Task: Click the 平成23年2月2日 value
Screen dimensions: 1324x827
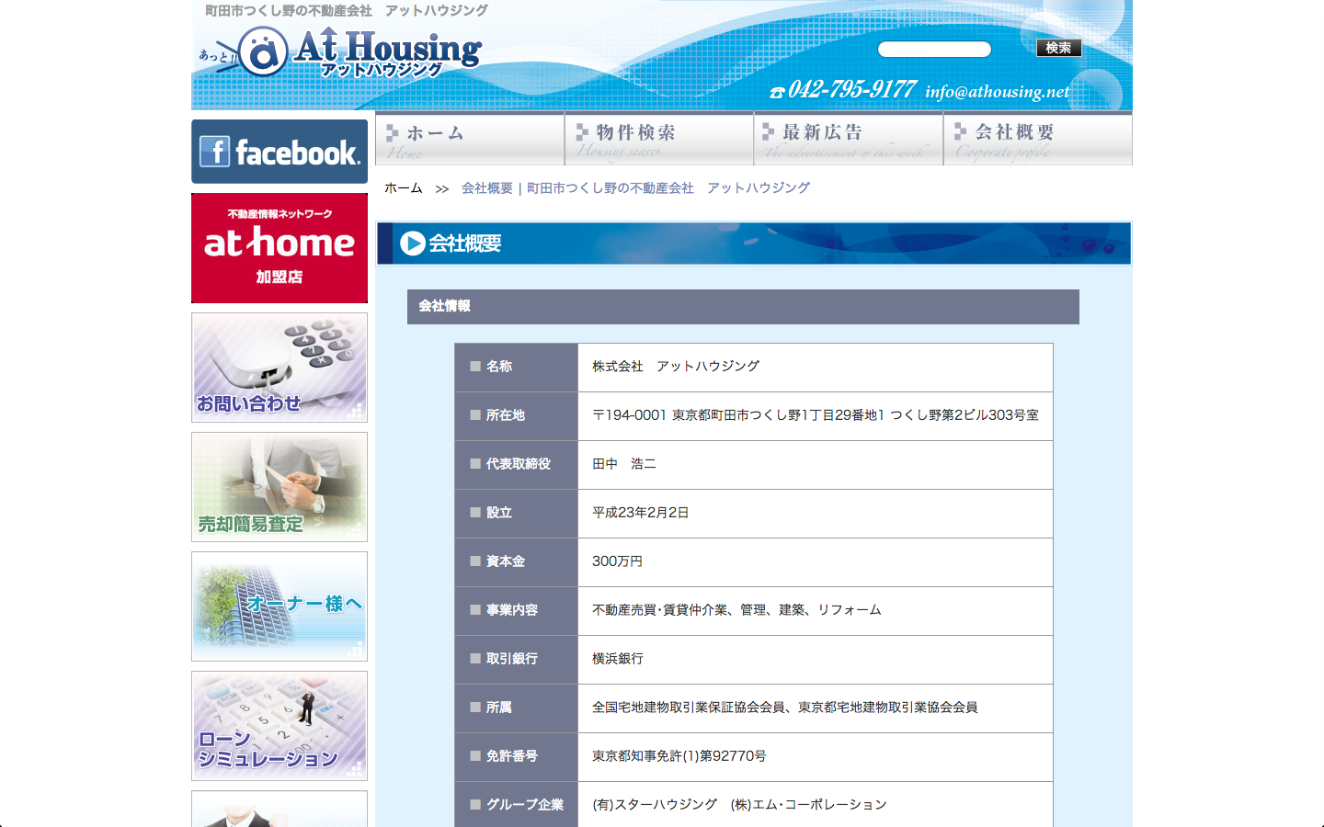Action: tap(641, 513)
